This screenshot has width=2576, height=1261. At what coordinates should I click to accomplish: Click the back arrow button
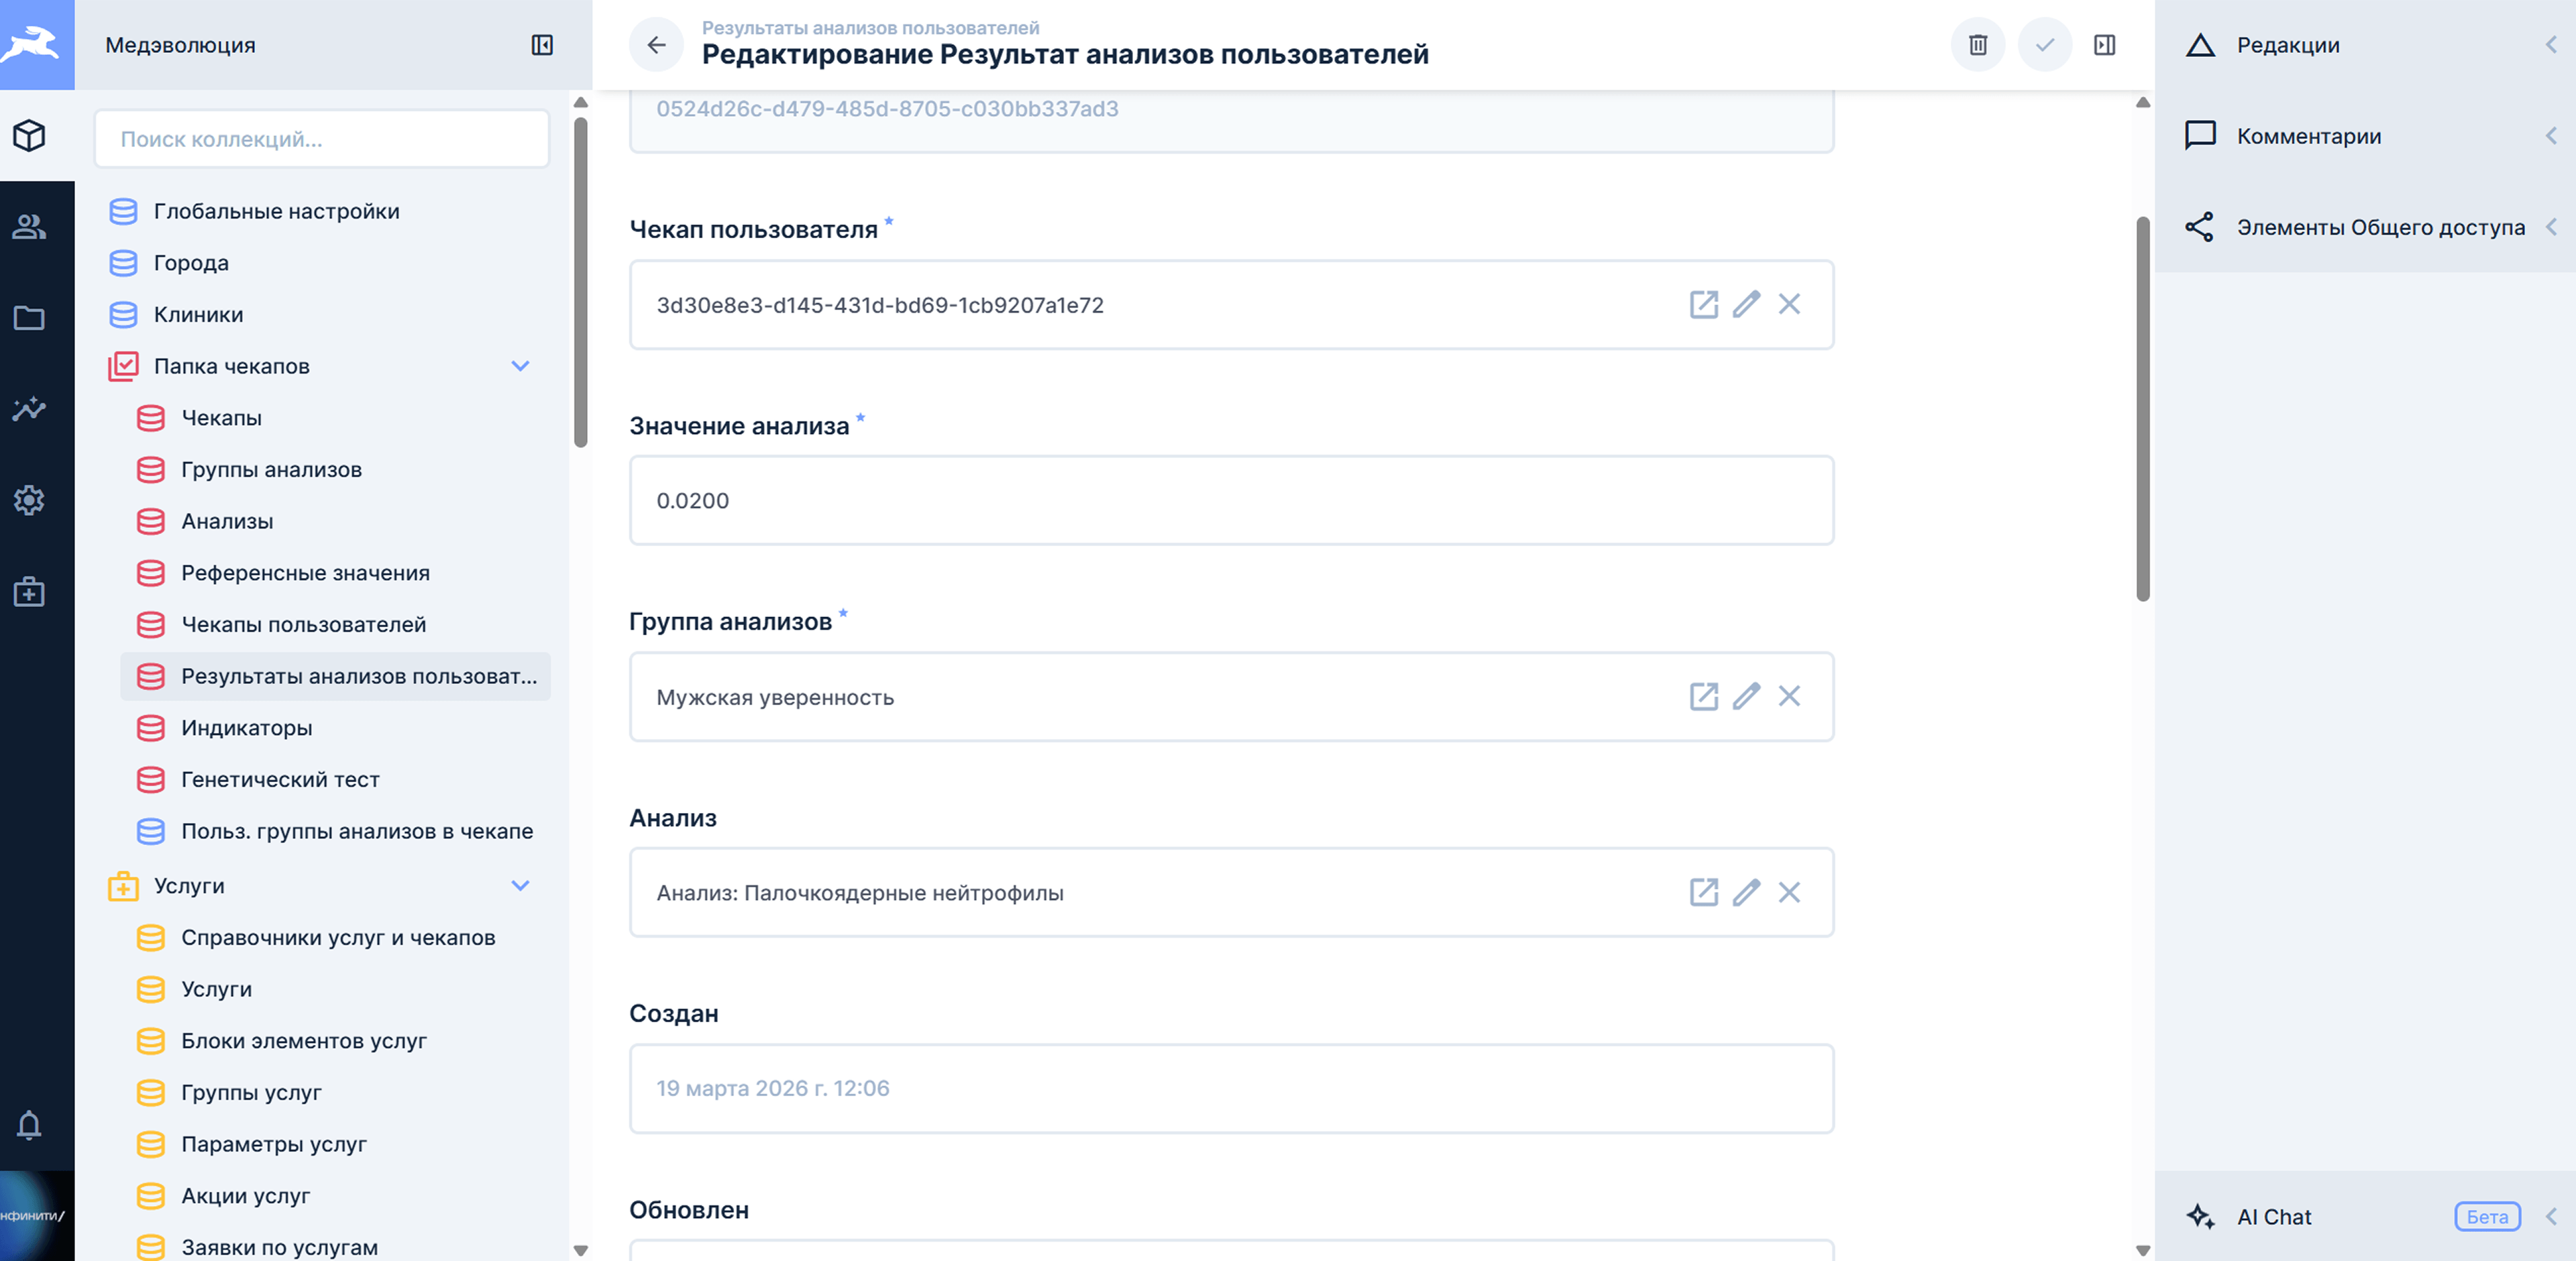pyautogui.click(x=656, y=45)
